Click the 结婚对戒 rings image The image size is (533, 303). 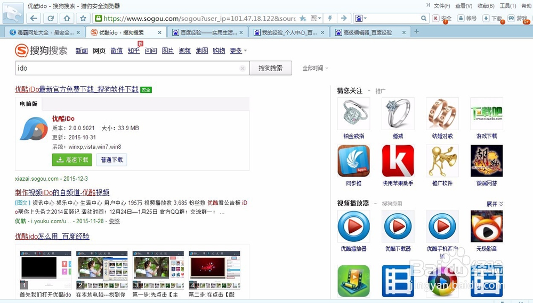tap(442, 114)
